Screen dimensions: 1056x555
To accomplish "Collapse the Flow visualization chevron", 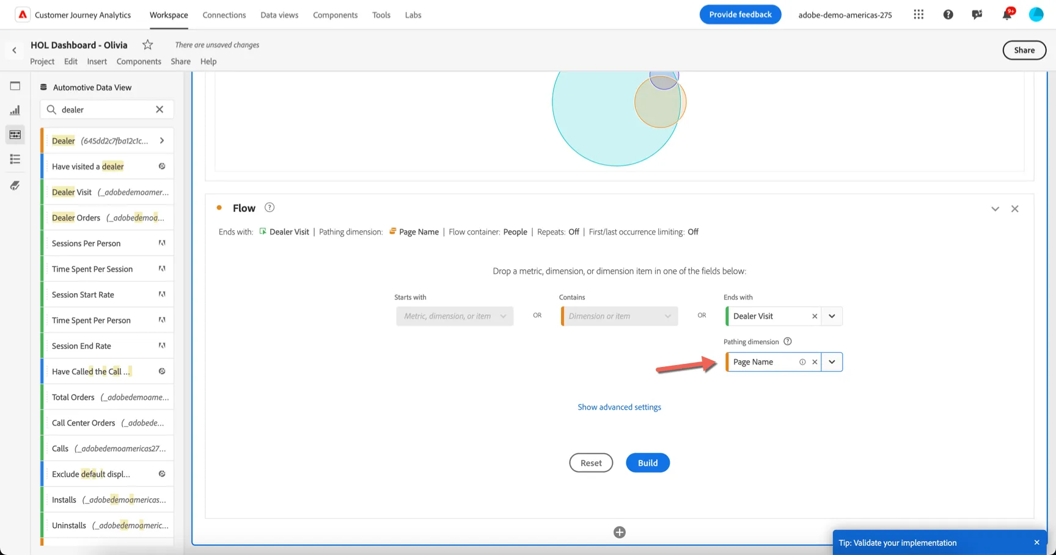I will (996, 209).
